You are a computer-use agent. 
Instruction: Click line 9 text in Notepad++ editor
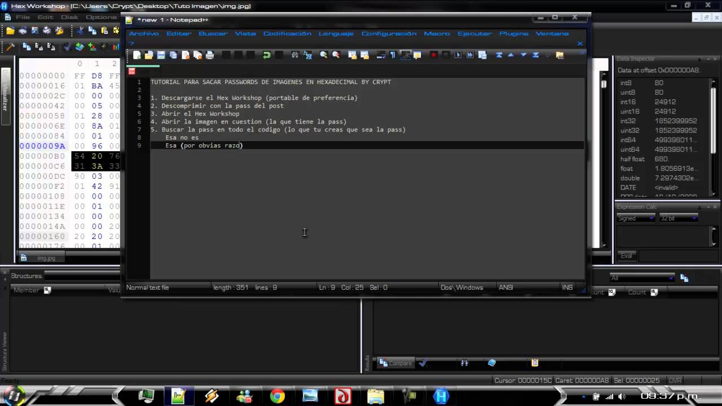coord(204,145)
